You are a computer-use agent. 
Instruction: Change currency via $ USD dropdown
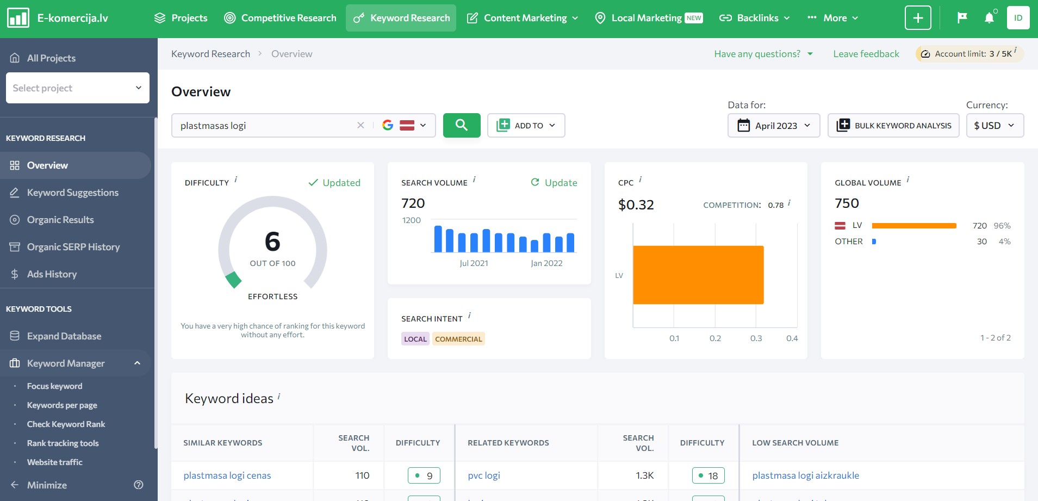tap(995, 126)
